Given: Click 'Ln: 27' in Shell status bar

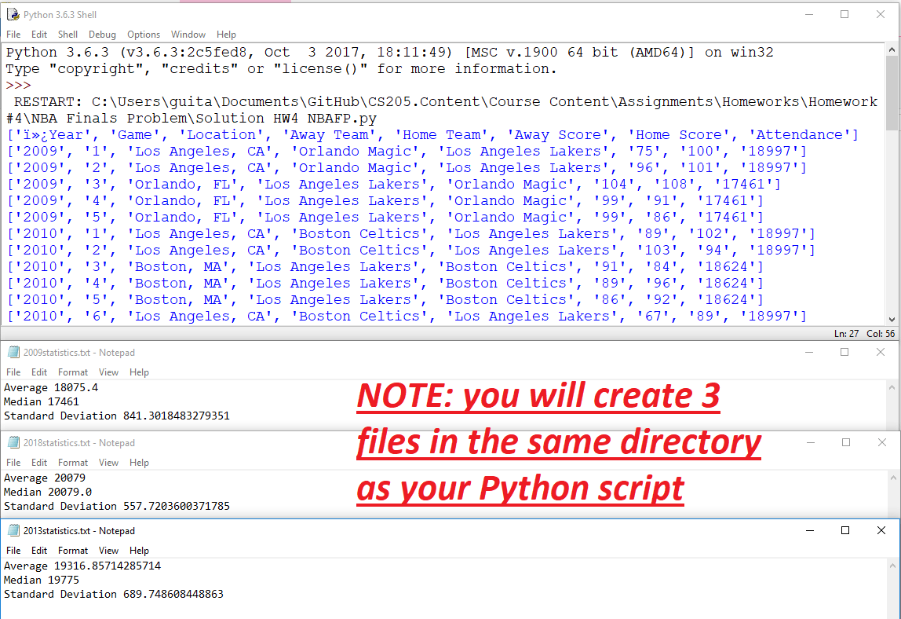Looking at the screenshot, I should (x=846, y=334).
